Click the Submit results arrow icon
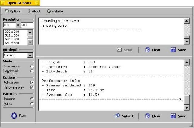 117,116
